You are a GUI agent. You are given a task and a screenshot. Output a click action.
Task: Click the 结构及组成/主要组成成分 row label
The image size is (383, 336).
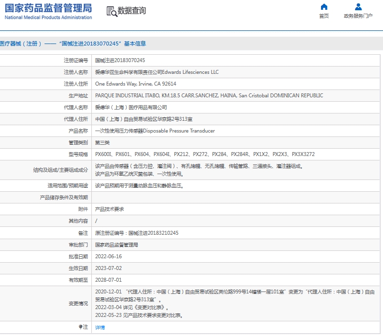pyautogui.click(x=61, y=170)
